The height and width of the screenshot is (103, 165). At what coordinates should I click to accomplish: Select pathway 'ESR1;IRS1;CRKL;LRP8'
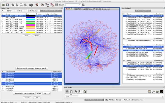(143, 78)
